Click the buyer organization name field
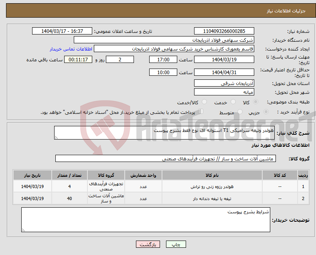The width and height of the screenshot is (316, 255). [164, 40]
